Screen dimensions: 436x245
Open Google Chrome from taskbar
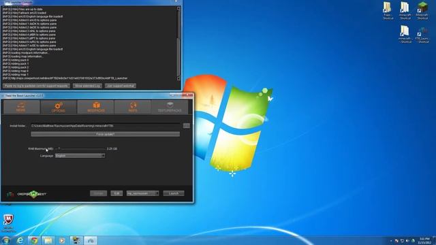pos(34,240)
